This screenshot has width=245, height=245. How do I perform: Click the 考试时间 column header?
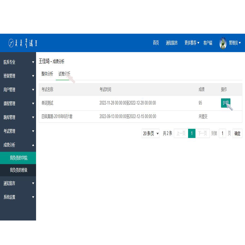[x=105, y=89]
